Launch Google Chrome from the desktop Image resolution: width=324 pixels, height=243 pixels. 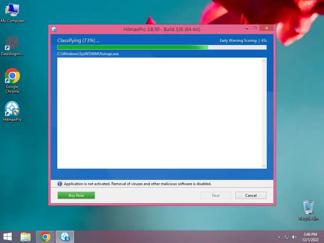(x=12, y=81)
